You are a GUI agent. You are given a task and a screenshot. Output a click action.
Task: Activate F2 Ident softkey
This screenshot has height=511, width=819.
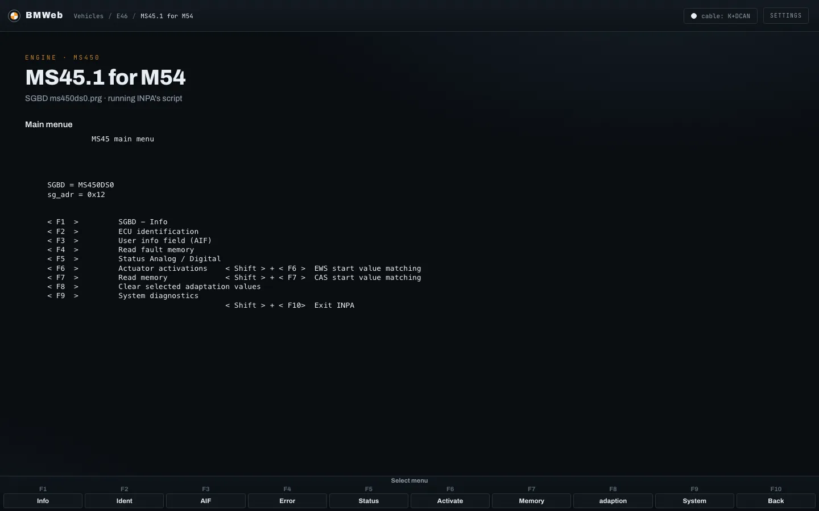click(x=124, y=501)
